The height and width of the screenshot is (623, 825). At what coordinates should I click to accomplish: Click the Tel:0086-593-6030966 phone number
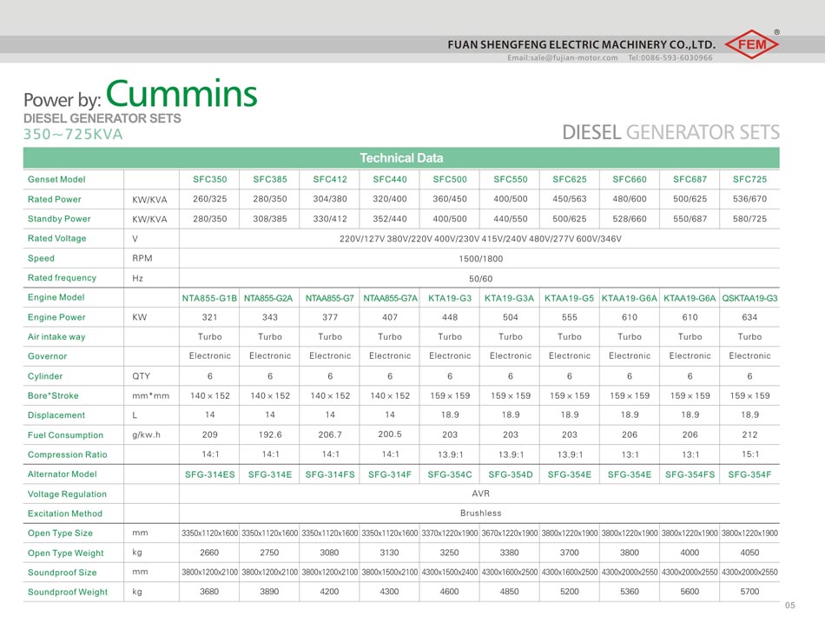click(670, 58)
